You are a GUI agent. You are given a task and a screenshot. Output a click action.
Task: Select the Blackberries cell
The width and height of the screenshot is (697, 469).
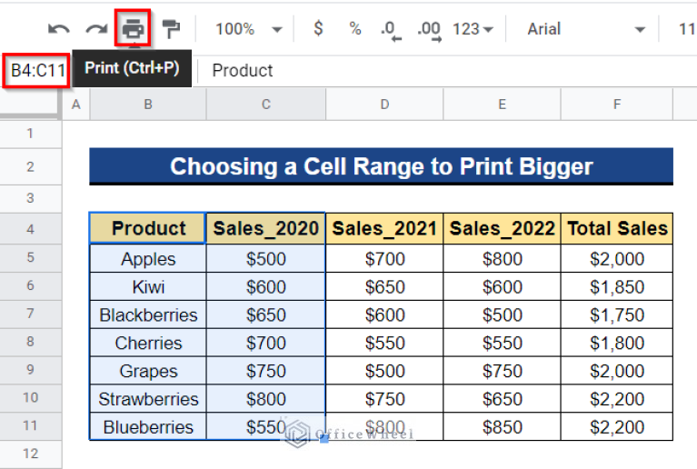click(148, 314)
